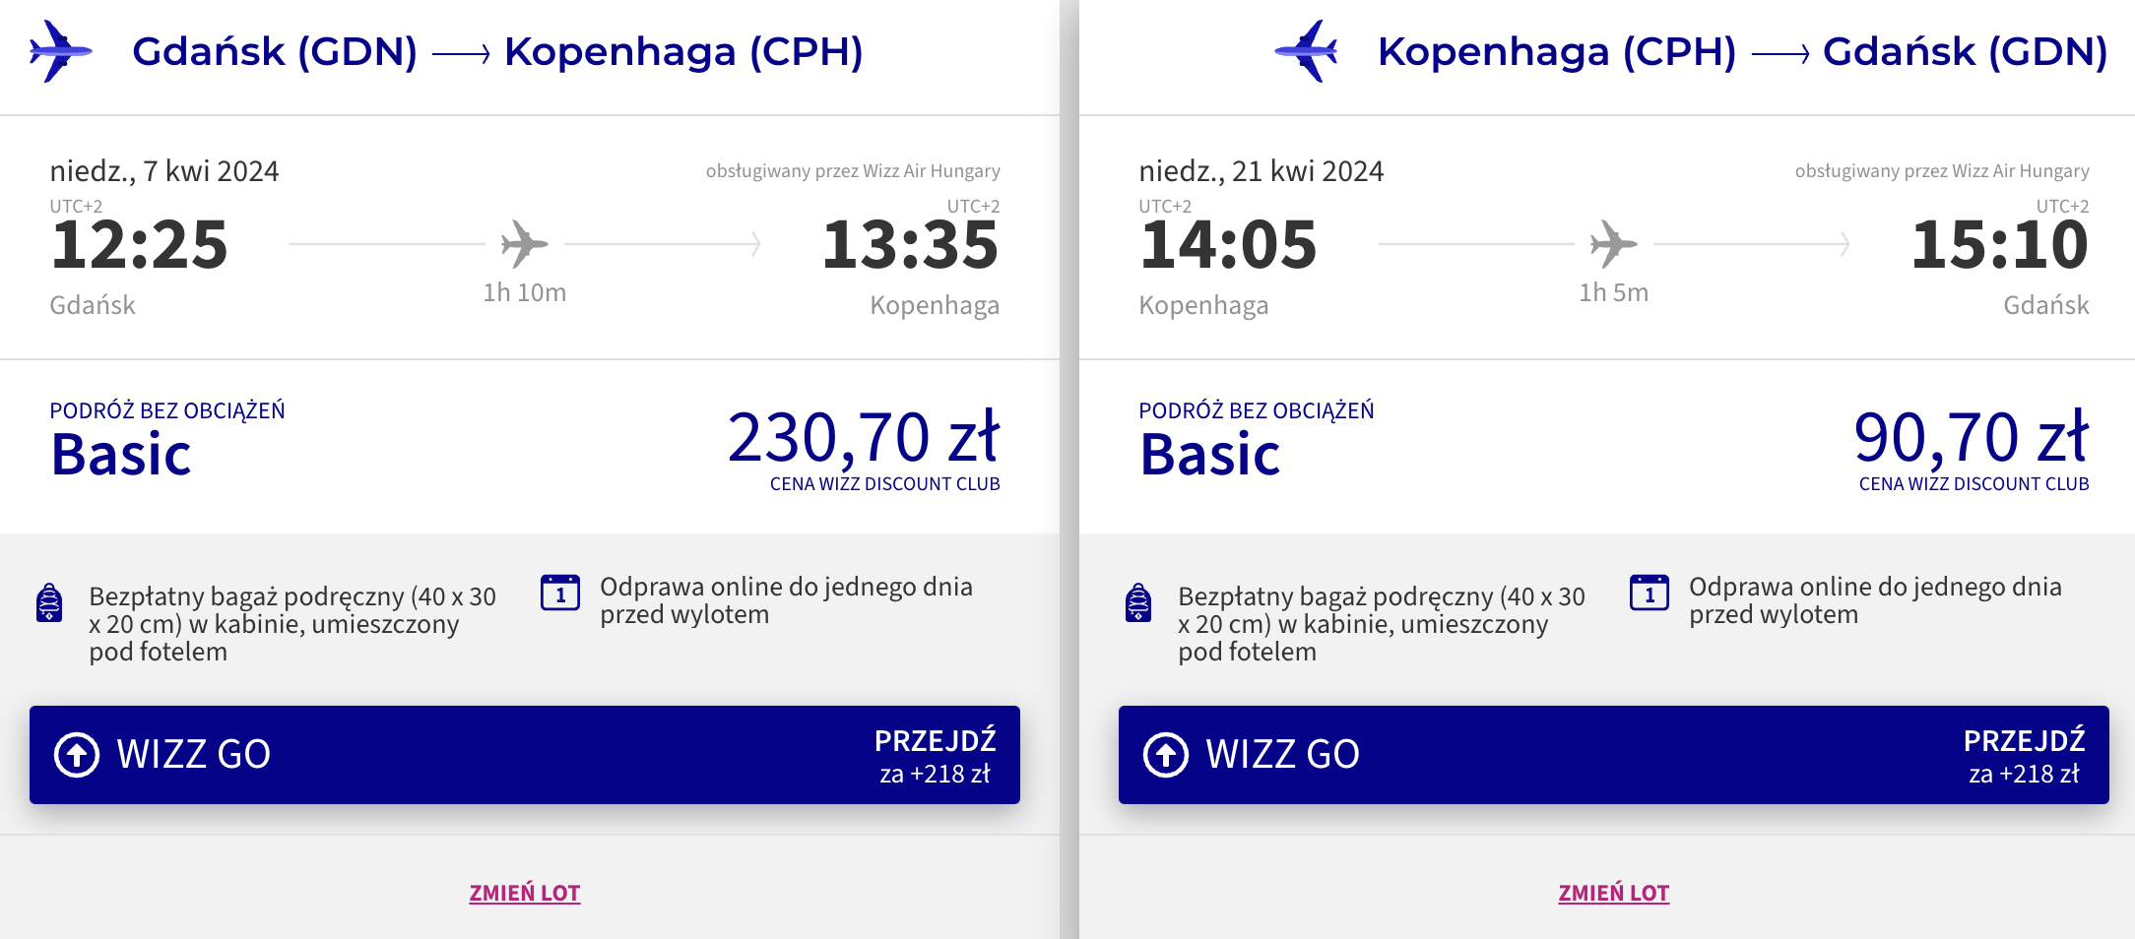Upgrade return flight to WIZZ GO for +218 zł

[1614, 755]
